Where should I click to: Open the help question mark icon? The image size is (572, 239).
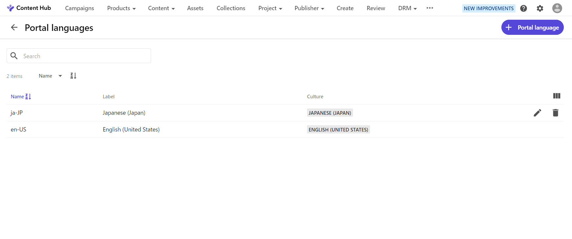click(x=524, y=8)
